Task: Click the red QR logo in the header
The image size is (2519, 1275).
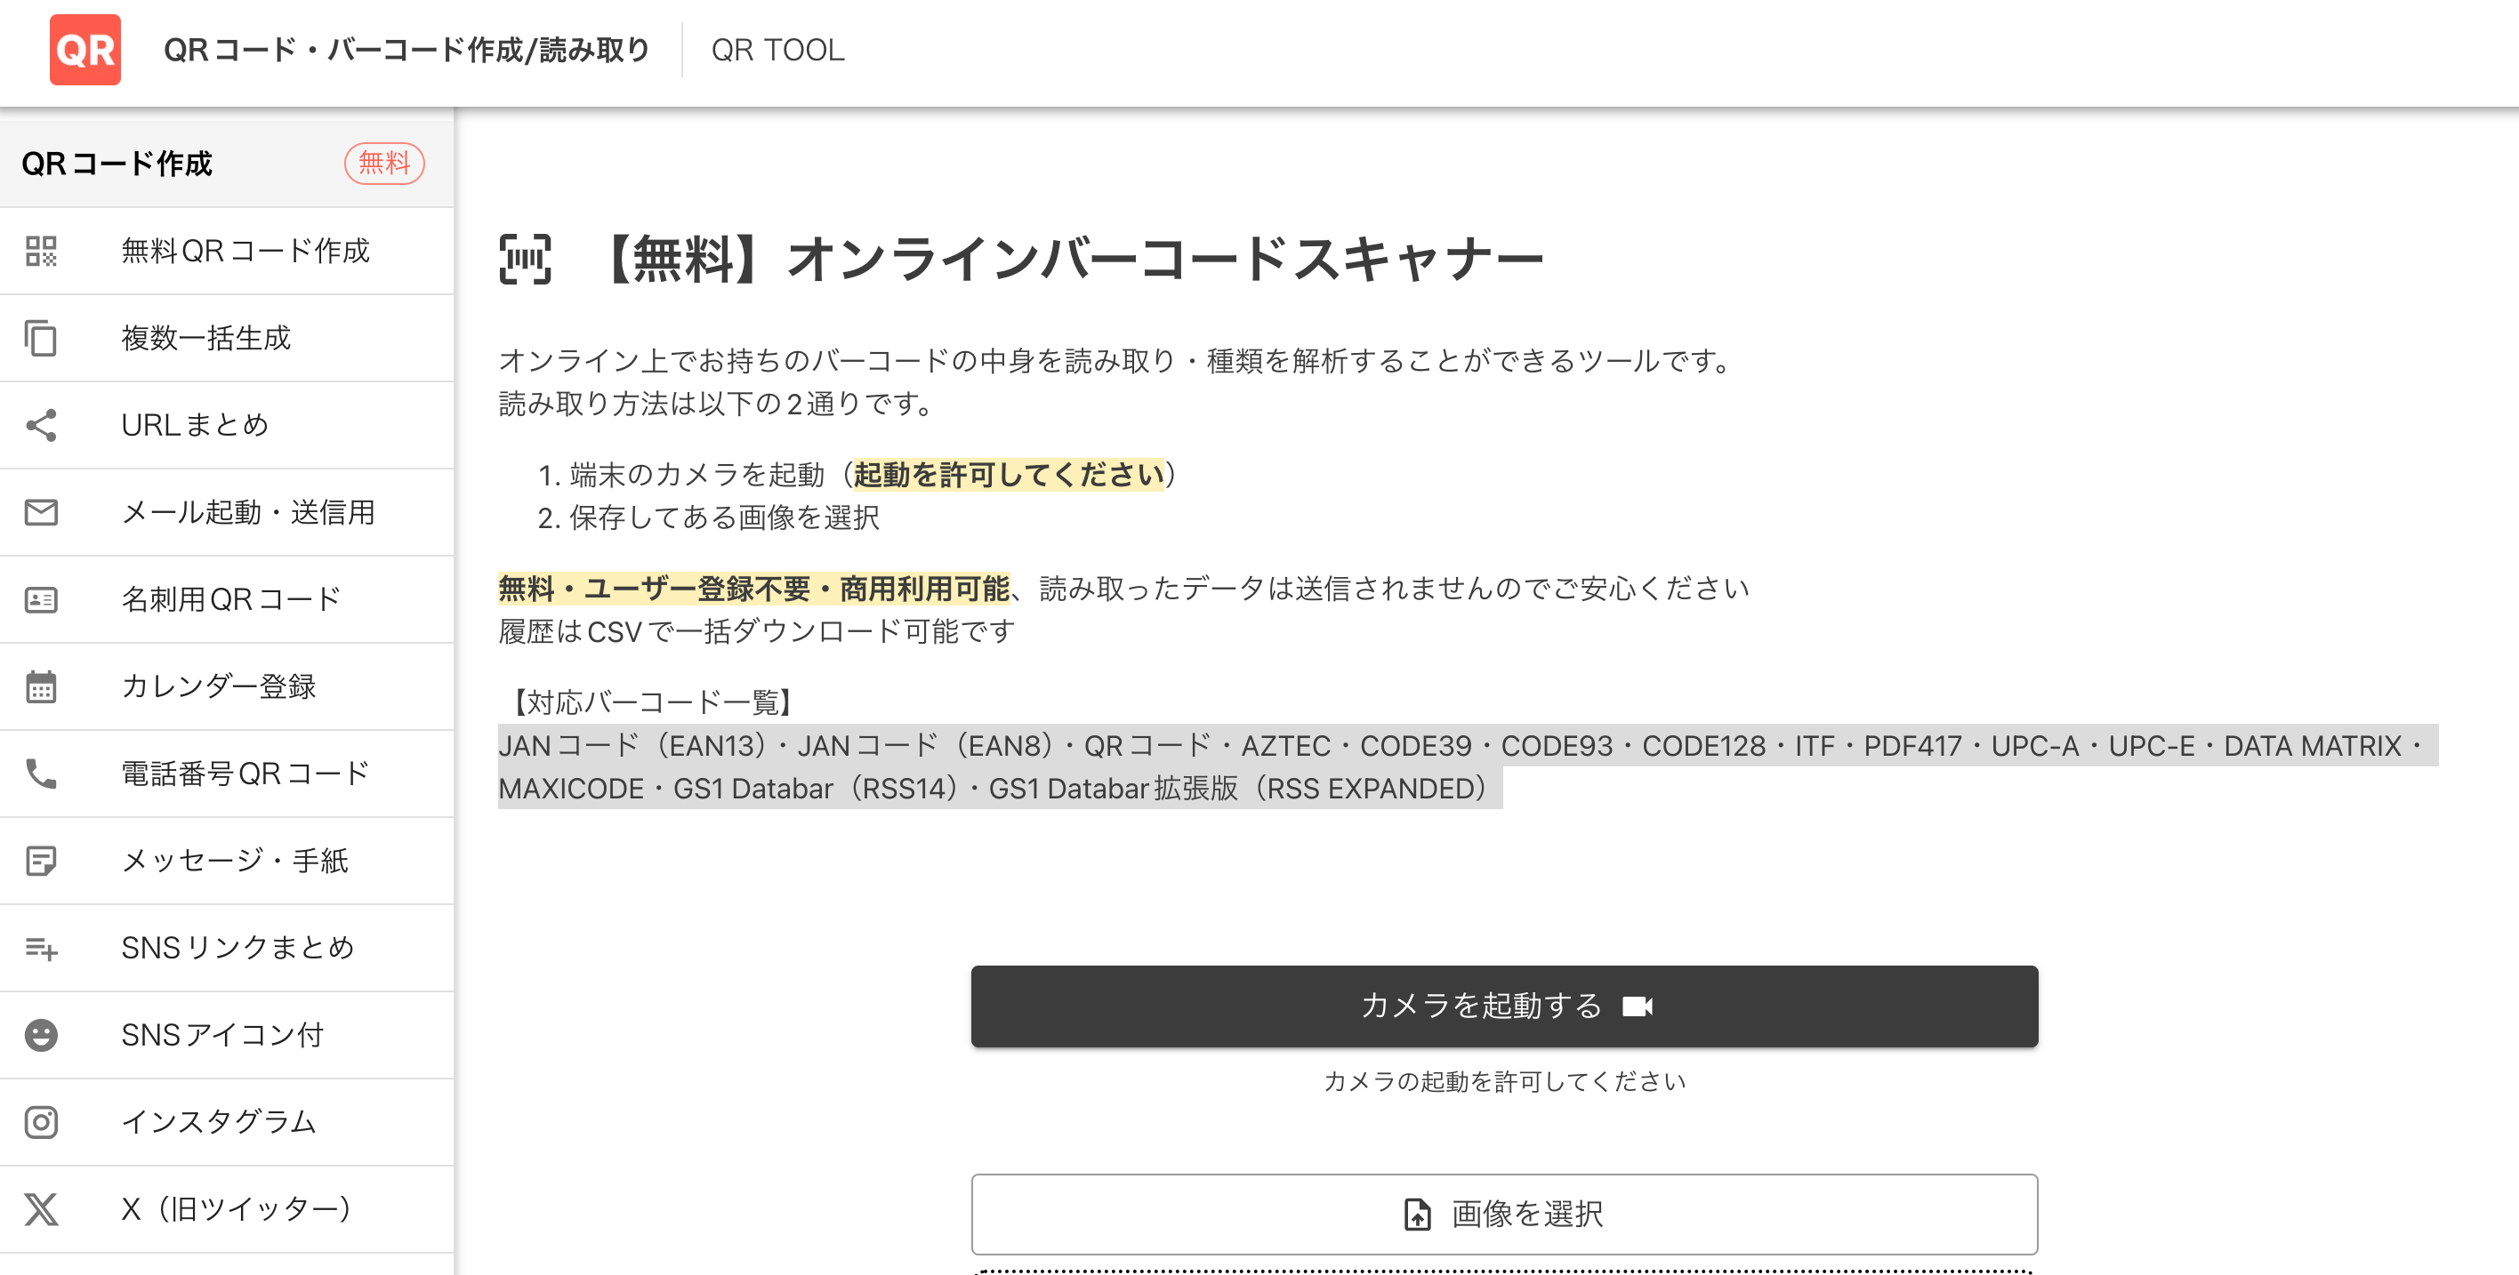Action: [x=85, y=51]
